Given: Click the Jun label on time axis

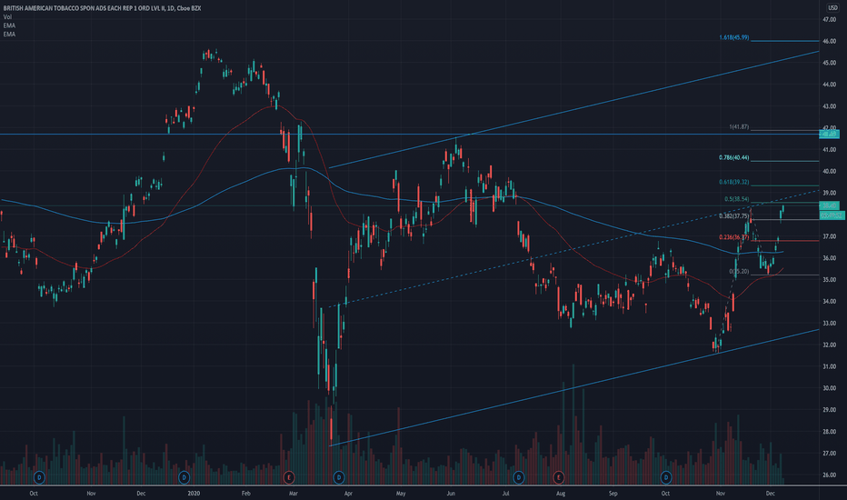Looking at the screenshot, I should (x=451, y=494).
